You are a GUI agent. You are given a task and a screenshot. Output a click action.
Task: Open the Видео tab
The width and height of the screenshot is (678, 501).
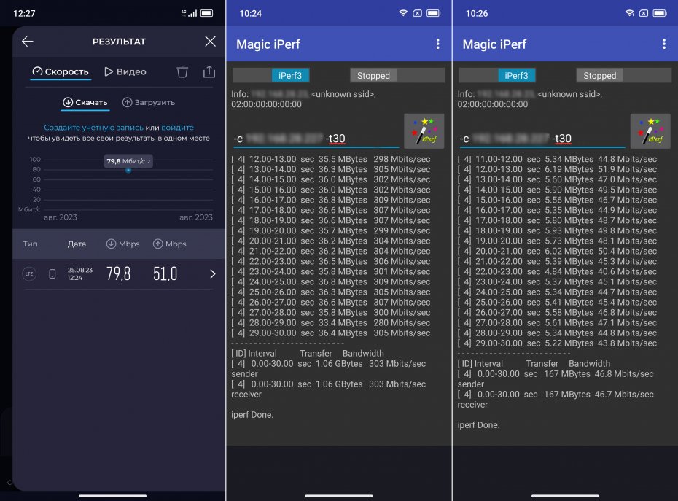coord(125,71)
